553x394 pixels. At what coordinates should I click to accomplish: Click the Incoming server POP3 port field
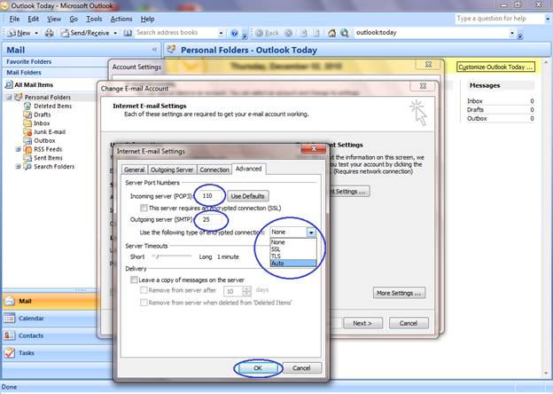(210, 196)
